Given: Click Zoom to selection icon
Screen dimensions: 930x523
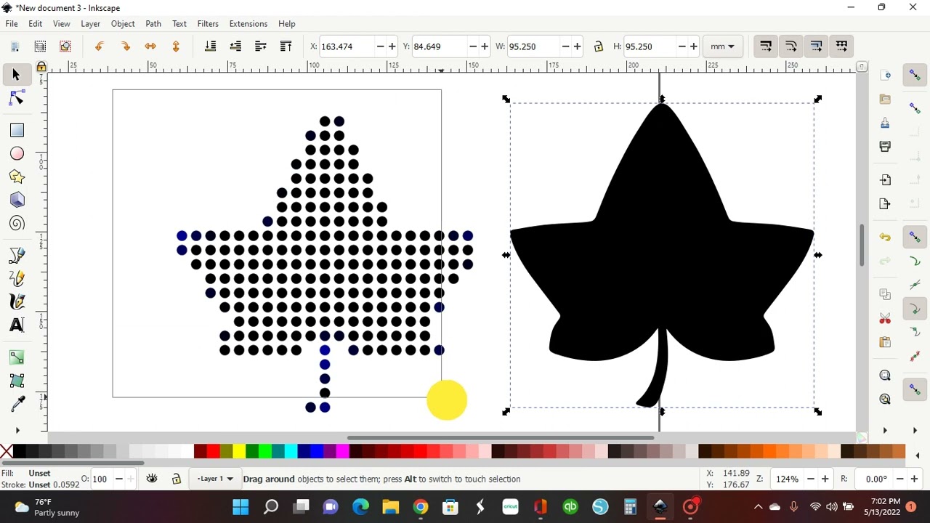Looking at the screenshot, I should coord(885,376).
